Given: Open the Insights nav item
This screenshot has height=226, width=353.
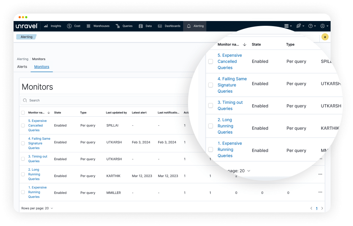Looking at the screenshot, I should pos(53,26).
